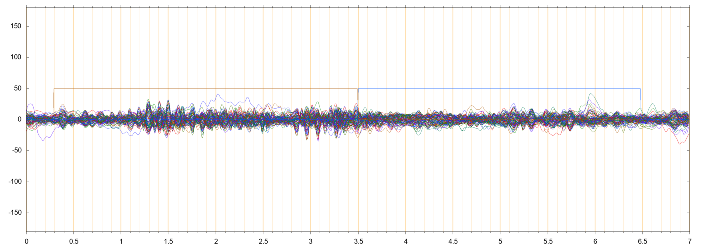
Task: Click the y-axis label -100
Action: [x=15, y=181]
